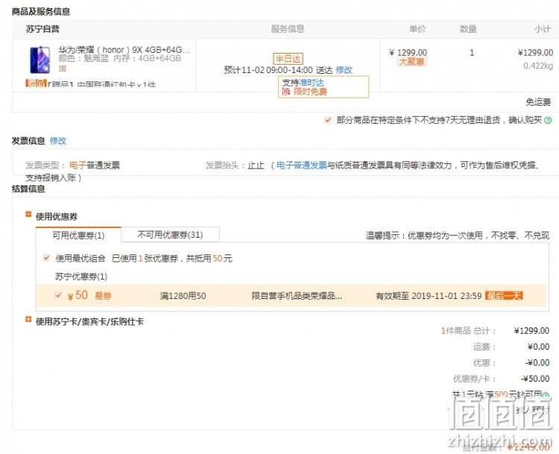Open the 华为/荣耀 honor 9X product title
The height and width of the screenshot is (454, 559).
[x=124, y=49]
